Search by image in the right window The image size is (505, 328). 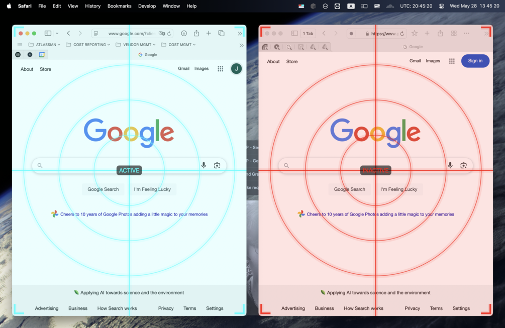tap(463, 165)
